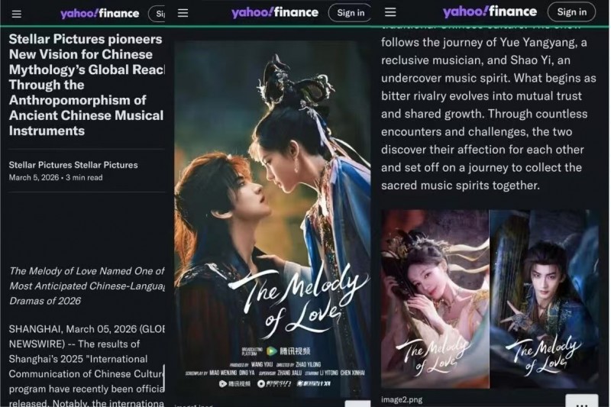611x407 pixels.
Task: Click Yahoo Finance logo in right panel
Action: point(490,11)
